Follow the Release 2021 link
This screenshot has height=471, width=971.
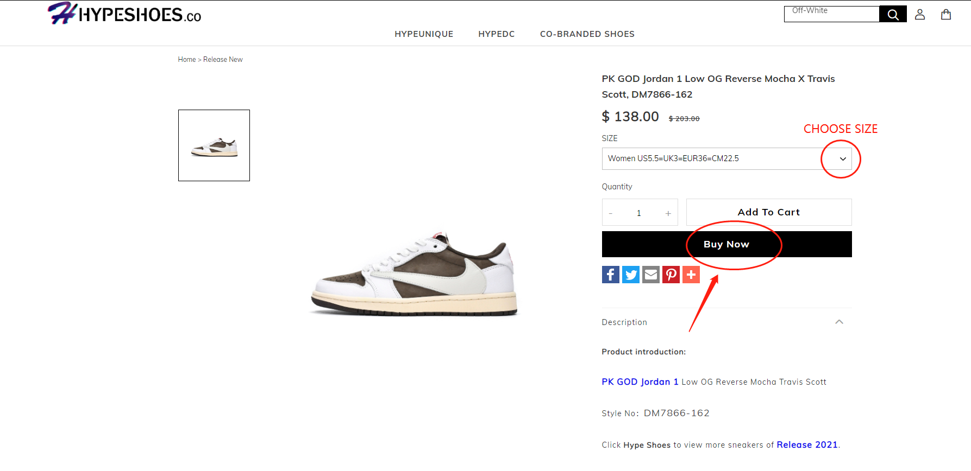pos(807,444)
